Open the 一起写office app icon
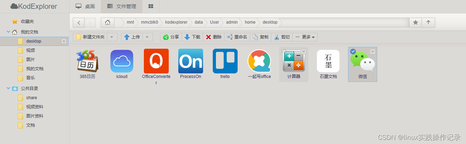The width and height of the screenshot is (466, 144). [x=259, y=61]
